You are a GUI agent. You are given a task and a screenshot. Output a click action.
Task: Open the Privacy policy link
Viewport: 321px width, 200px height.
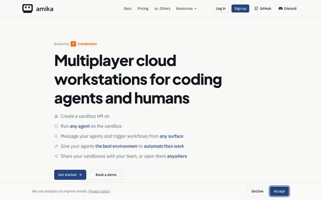click(x=99, y=191)
